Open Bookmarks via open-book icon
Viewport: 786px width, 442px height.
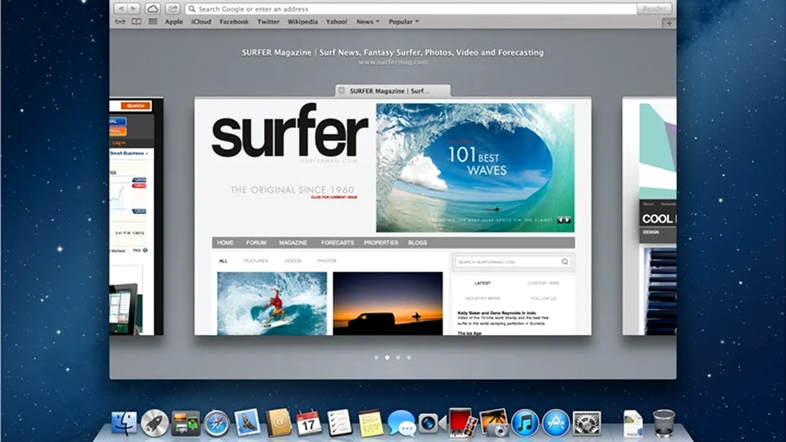point(136,22)
